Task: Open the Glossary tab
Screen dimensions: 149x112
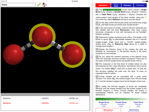Action: click(x=127, y=5)
